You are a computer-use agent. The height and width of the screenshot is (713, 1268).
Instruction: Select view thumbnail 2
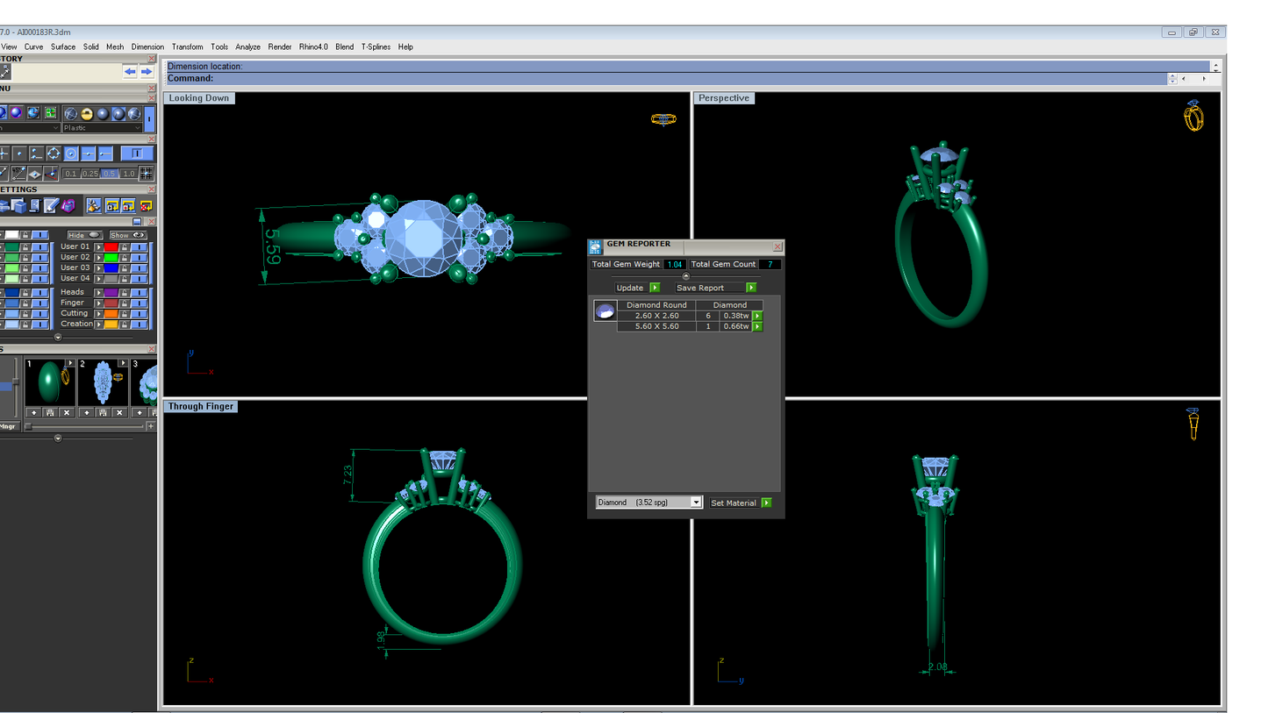pyautogui.click(x=103, y=382)
